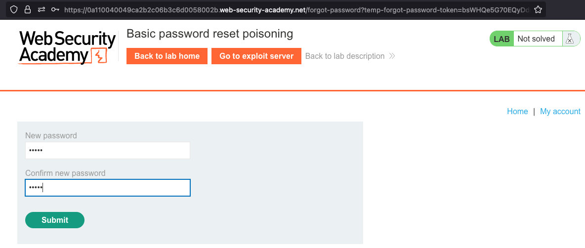This screenshot has width=585, height=248.
Task: Open the My account link
Action: [560, 112]
